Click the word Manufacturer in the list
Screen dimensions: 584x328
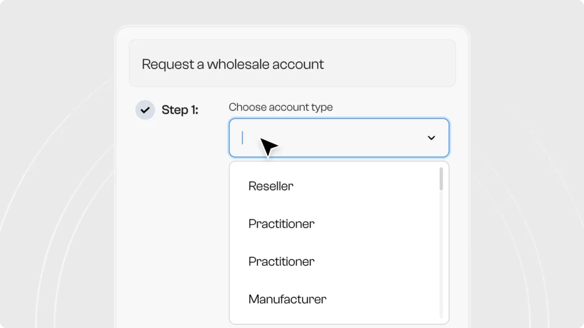pyautogui.click(x=287, y=299)
